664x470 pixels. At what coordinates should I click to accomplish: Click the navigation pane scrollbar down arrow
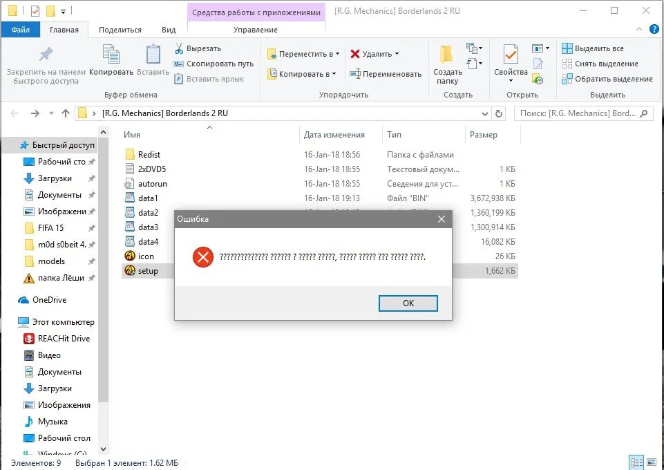pos(104,449)
